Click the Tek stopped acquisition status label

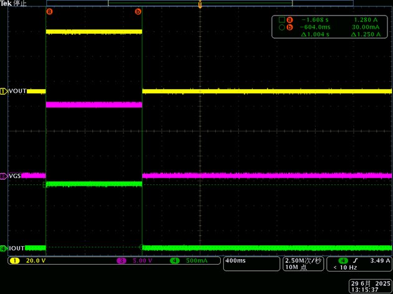(13, 3)
